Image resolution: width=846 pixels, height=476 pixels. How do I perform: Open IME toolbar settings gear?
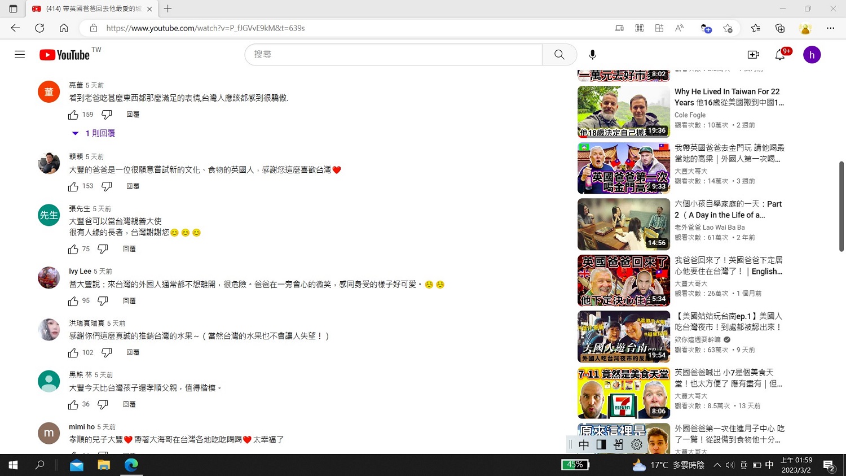tap(637, 445)
